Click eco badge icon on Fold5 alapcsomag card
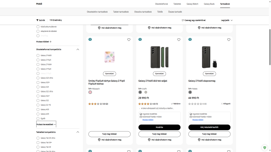Viewport: 271px width, 152px height. (x=190, y=40)
